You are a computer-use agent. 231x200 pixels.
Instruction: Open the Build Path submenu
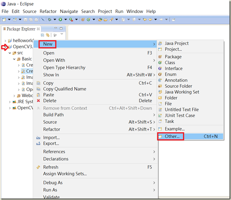[x=95, y=115]
